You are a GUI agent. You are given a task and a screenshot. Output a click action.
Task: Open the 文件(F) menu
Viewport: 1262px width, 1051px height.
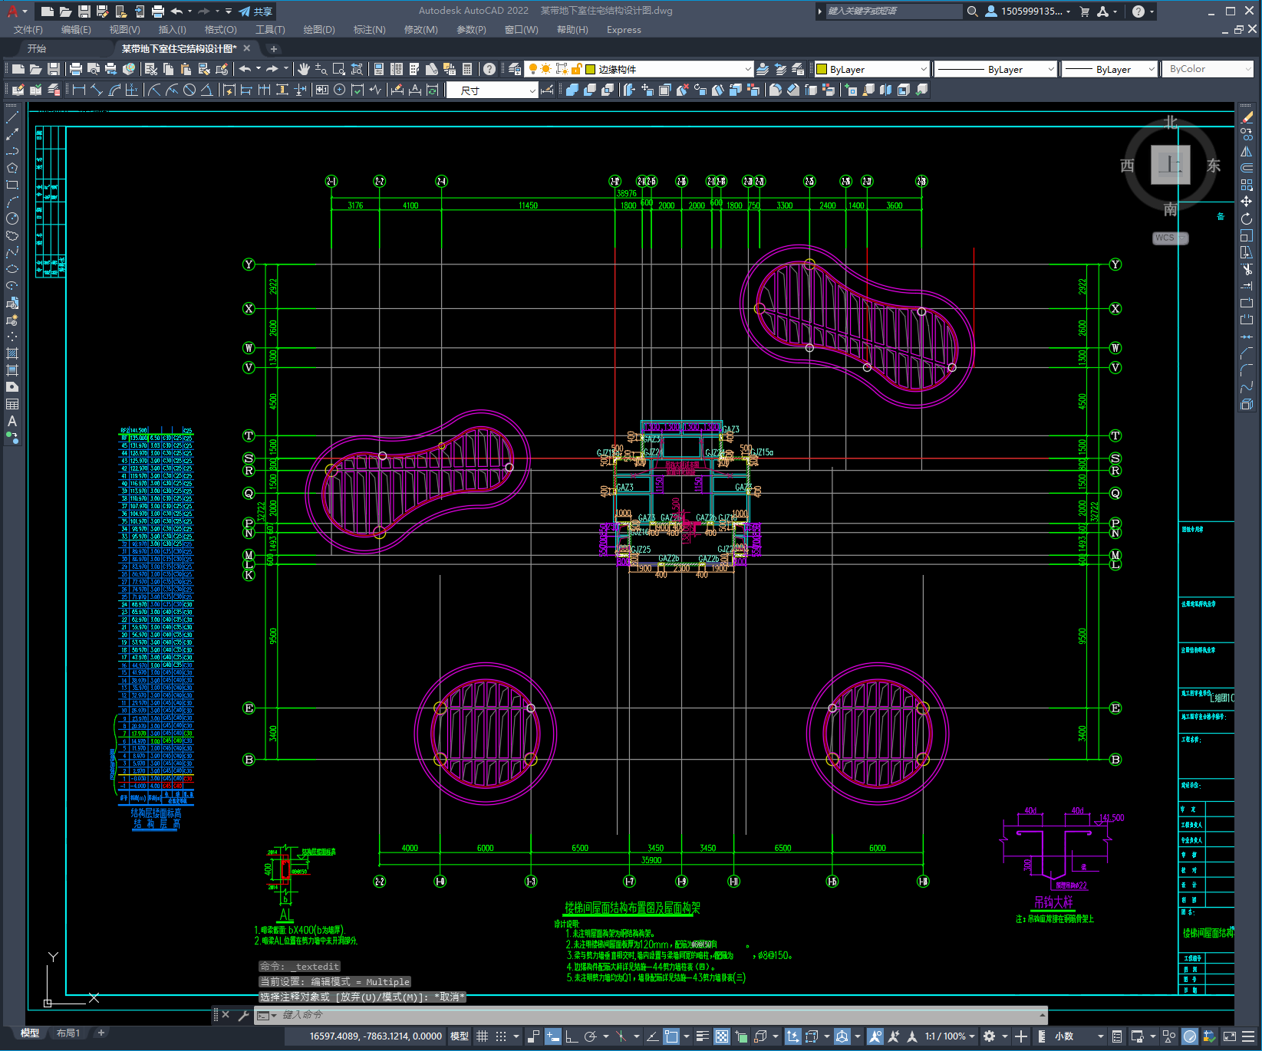point(28,30)
